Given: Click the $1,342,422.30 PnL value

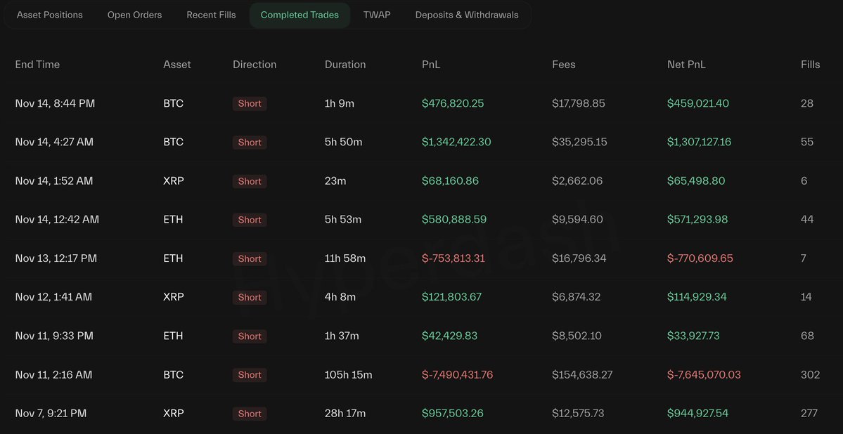Looking at the screenshot, I should pos(456,143).
